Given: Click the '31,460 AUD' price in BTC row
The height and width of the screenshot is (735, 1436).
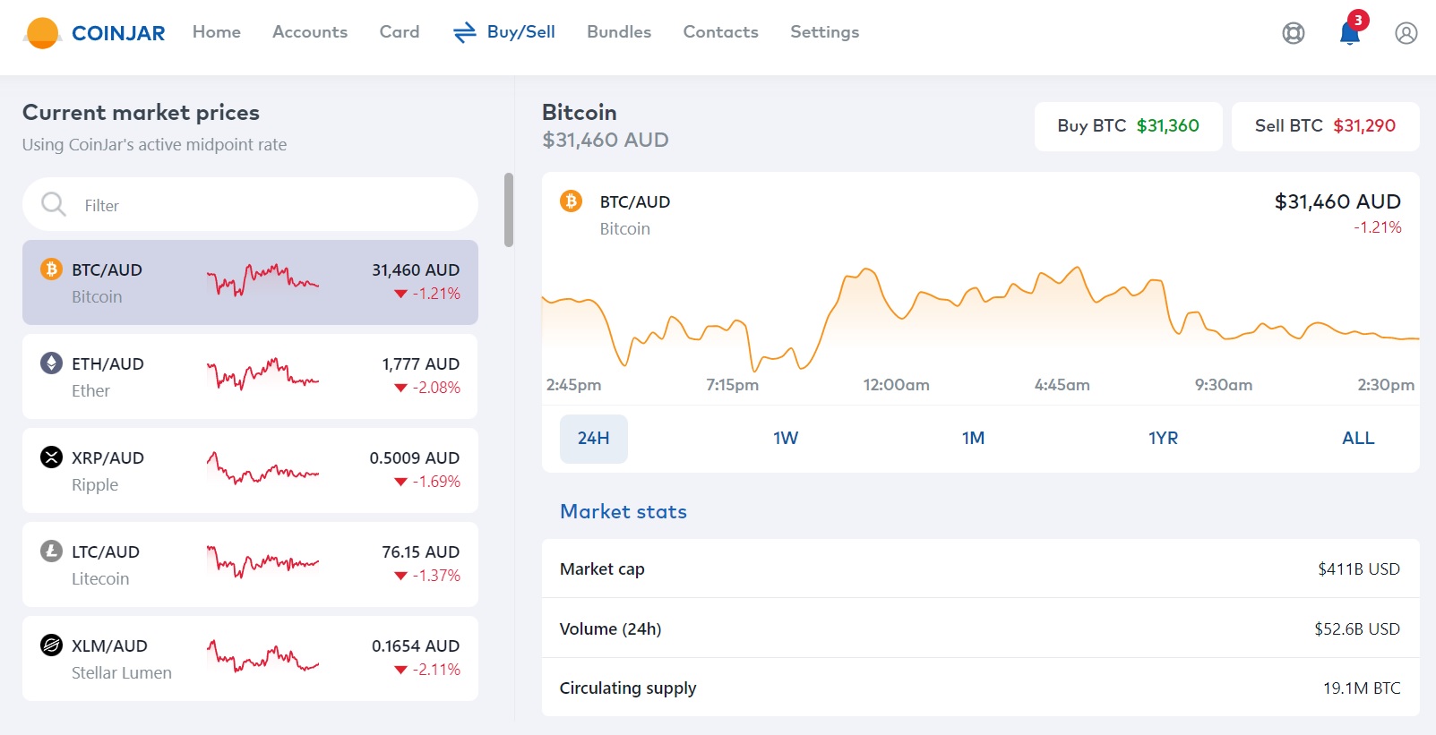Looking at the screenshot, I should (x=416, y=269).
